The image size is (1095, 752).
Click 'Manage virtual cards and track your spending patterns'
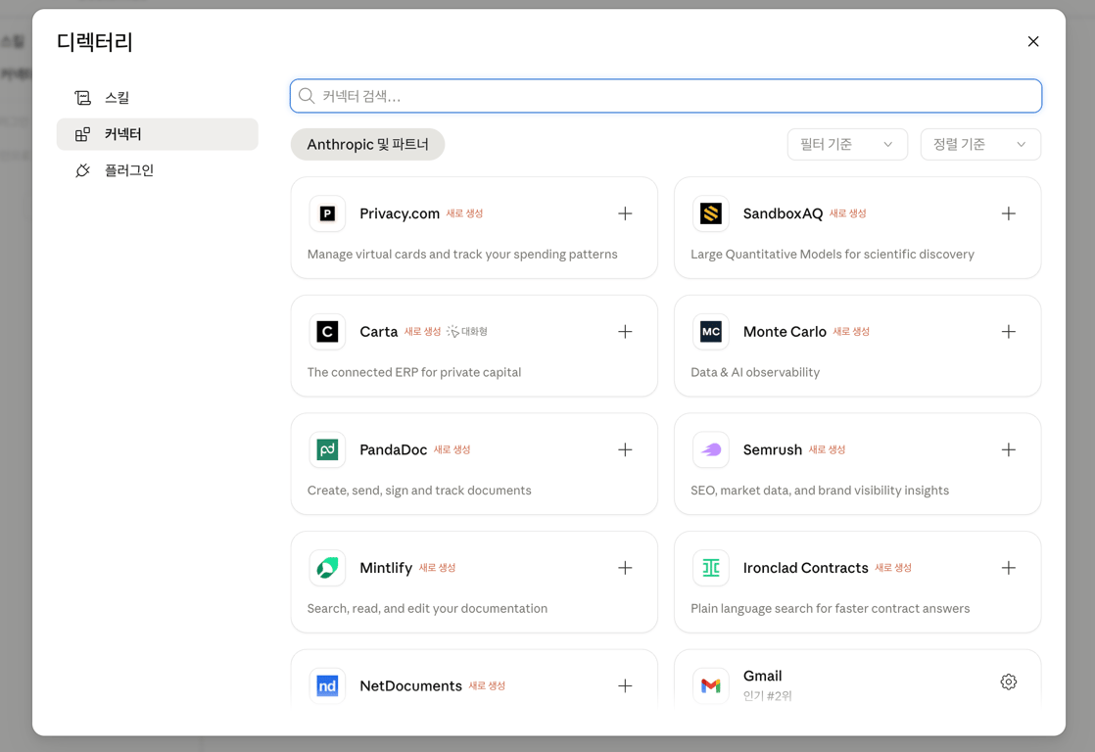[x=462, y=255]
